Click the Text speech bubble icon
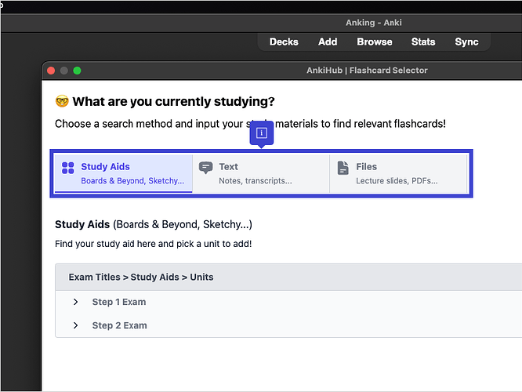The width and height of the screenshot is (522, 392). pos(205,168)
